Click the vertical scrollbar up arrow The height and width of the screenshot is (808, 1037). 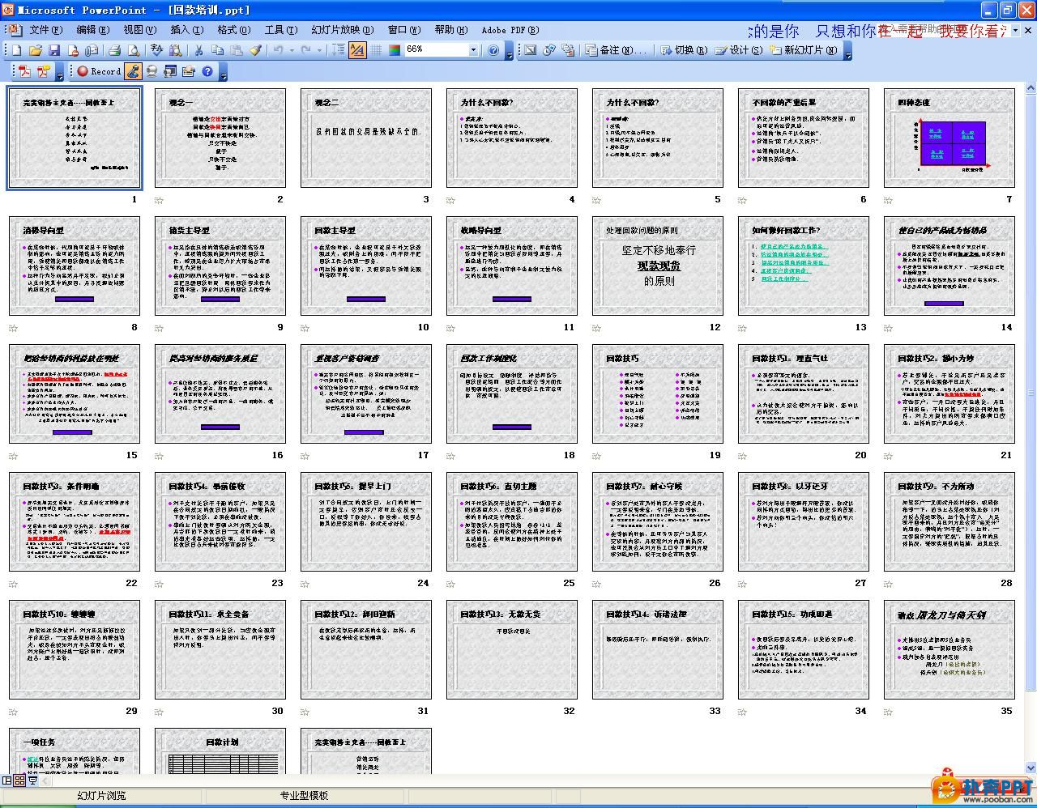pyautogui.click(x=1031, y=87)
